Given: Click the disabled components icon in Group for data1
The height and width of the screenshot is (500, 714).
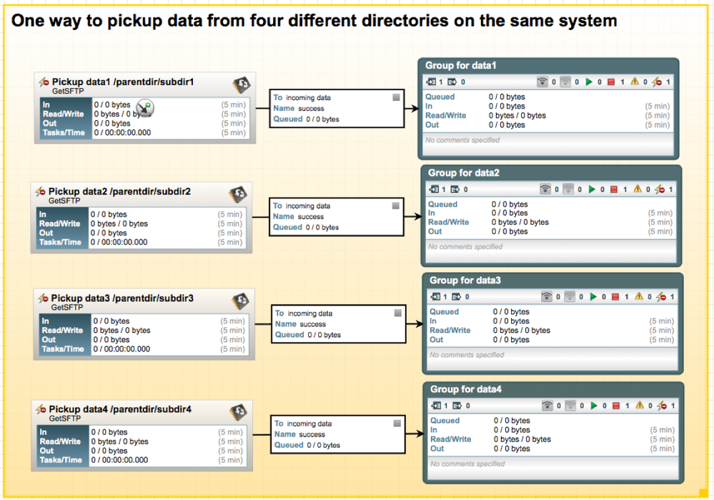Looking at the screenshot, I should (658, 82).
